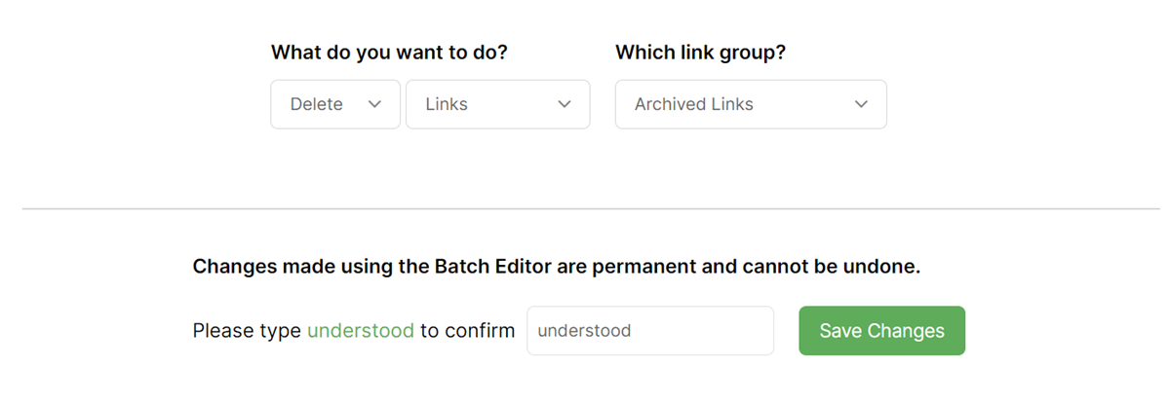Click the "Links" text in second selector
The image size is (1170, 404).
click(x=447, y=104)
